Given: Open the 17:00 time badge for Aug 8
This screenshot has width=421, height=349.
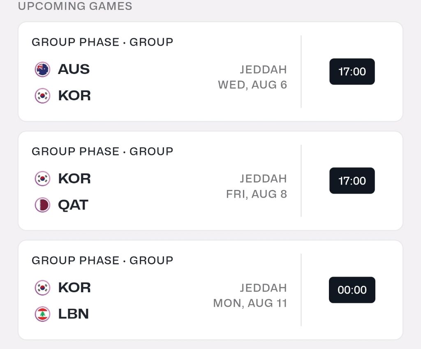Looking at the screenshot, I should click(352, 181).
